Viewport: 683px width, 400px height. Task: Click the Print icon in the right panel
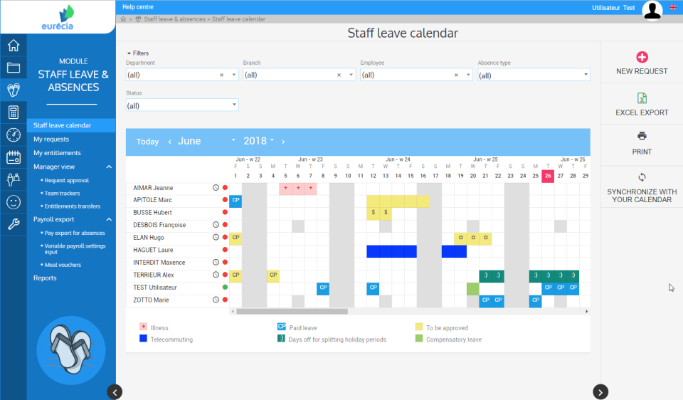coord(642,136)
